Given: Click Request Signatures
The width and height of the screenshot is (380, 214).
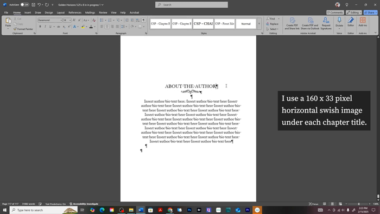Looking at the screenshot, I should [x=326, y=23].
